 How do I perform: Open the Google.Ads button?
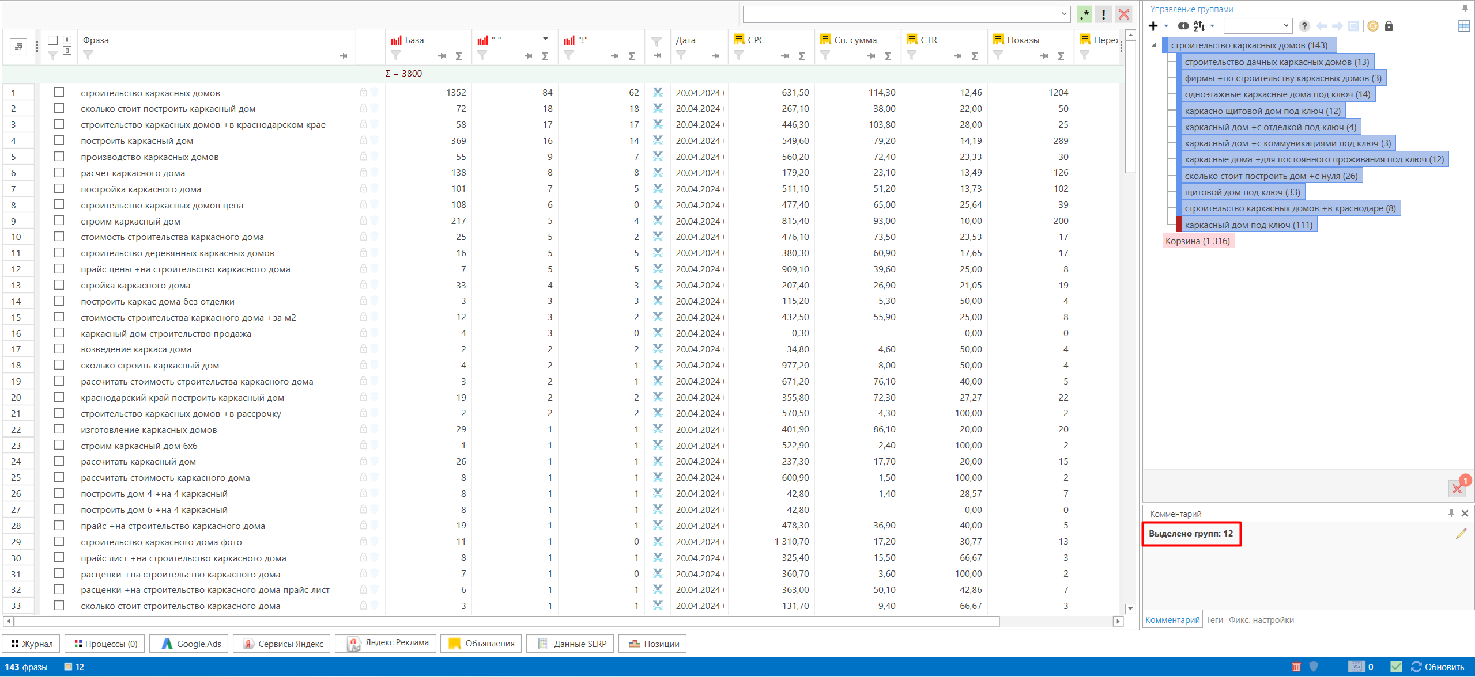190,644
